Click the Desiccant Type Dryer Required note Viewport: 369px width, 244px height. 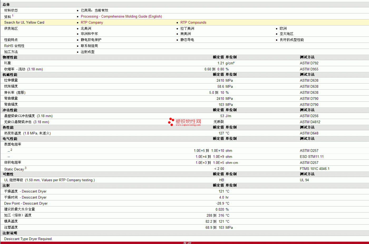[x=28, y=239]
